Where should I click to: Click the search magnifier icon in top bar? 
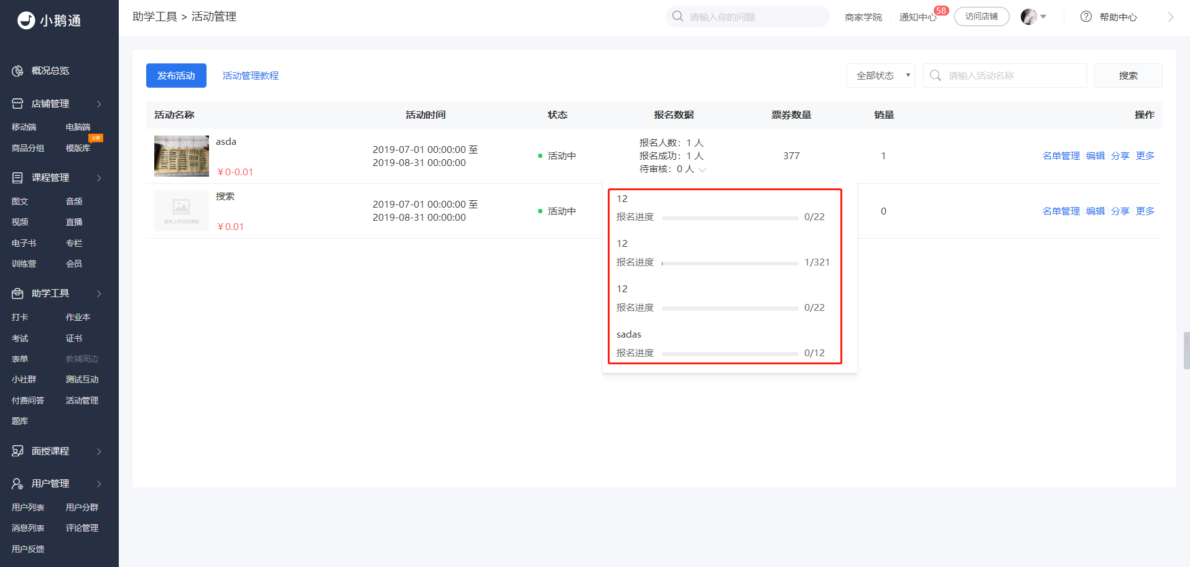click(678, 17)
